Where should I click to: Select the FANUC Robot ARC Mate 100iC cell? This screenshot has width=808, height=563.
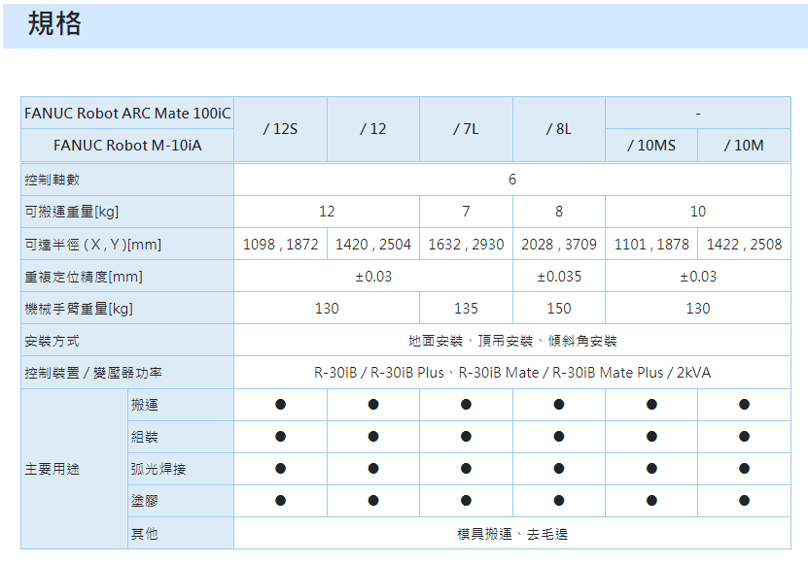[127, 114]
